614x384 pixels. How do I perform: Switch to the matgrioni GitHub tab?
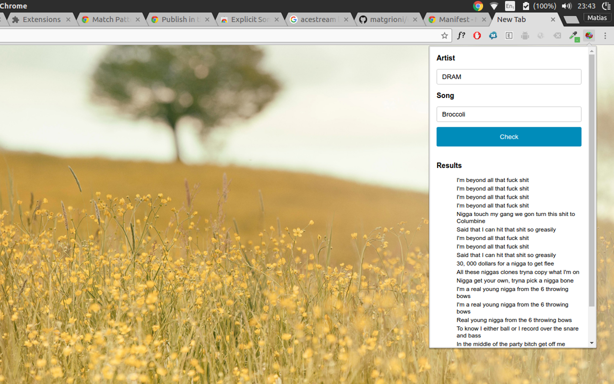389,20
